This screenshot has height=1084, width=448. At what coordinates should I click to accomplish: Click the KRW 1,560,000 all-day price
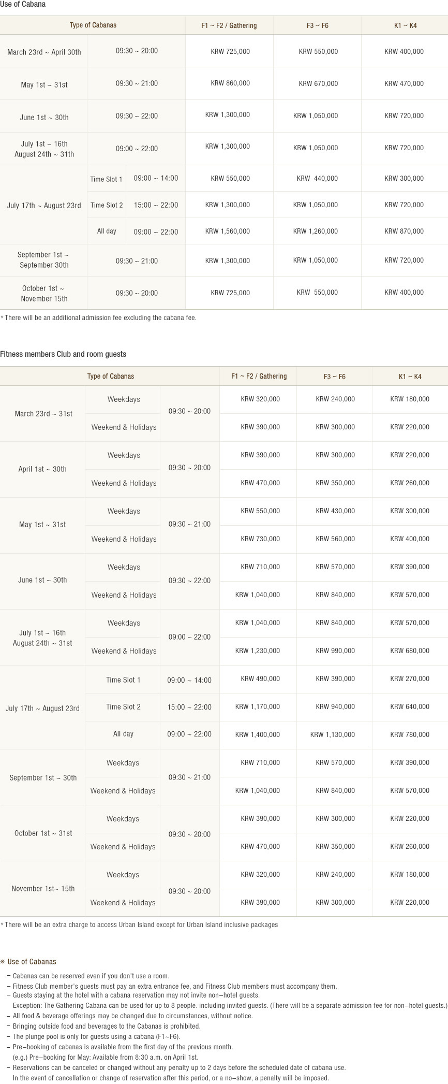(x=228, y=232)
